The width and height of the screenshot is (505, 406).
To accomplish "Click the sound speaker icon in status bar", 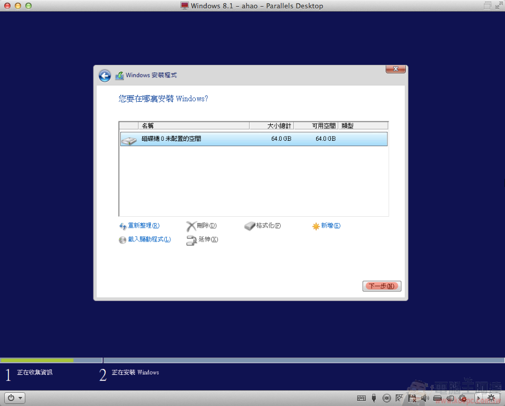I will 425,398.
